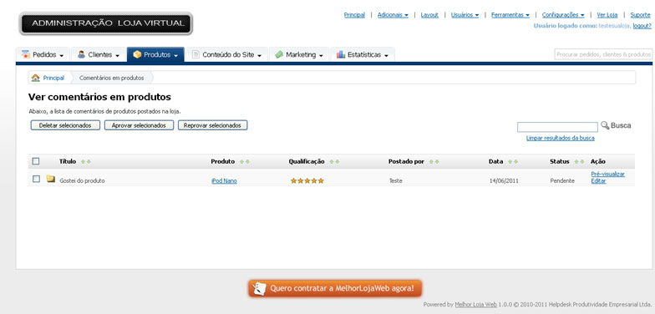Click the magnifier Busca icon
The height and width of the screenshot is (314, 655).
605,125
